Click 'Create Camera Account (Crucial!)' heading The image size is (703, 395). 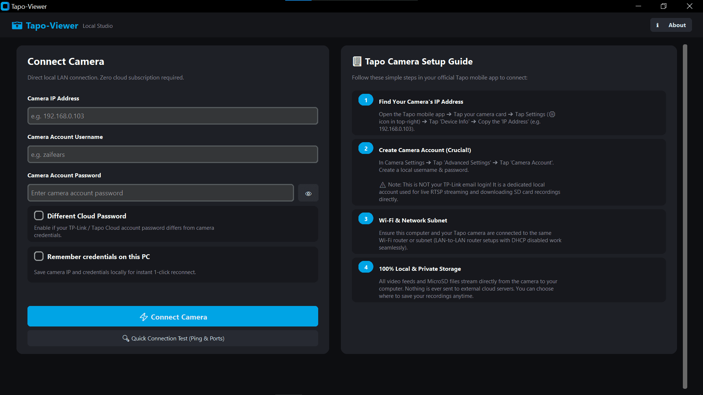[425, 150]
